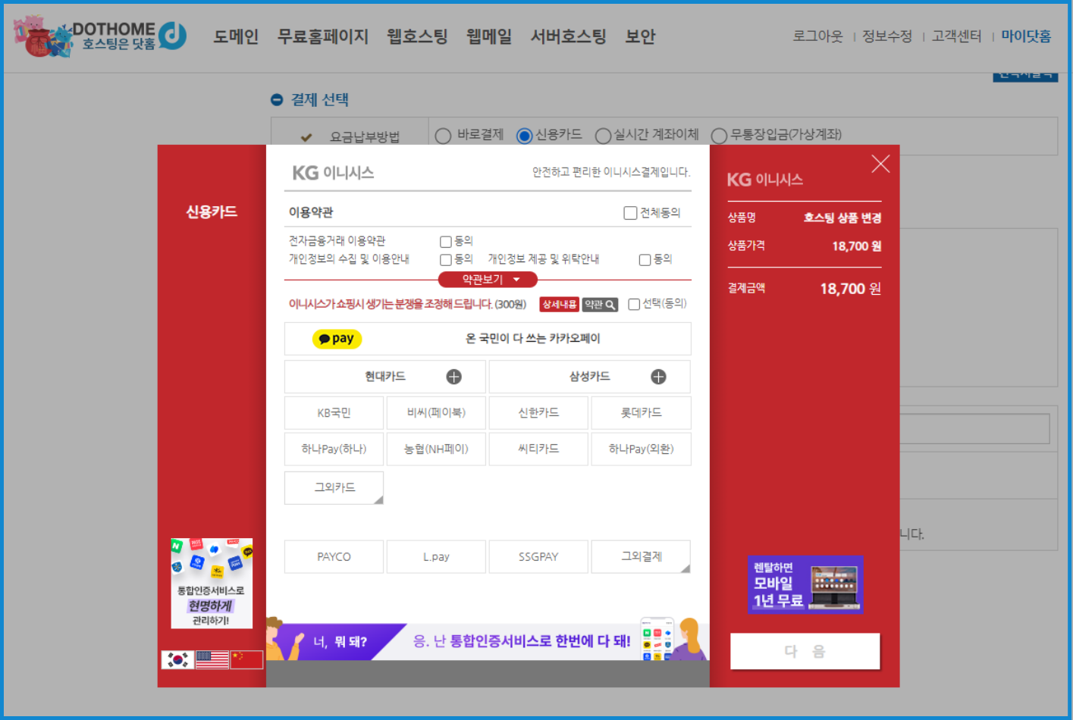
Task: Click the 렌탈하면 모바일 1년 무료 banner
Action: (805, 584)
